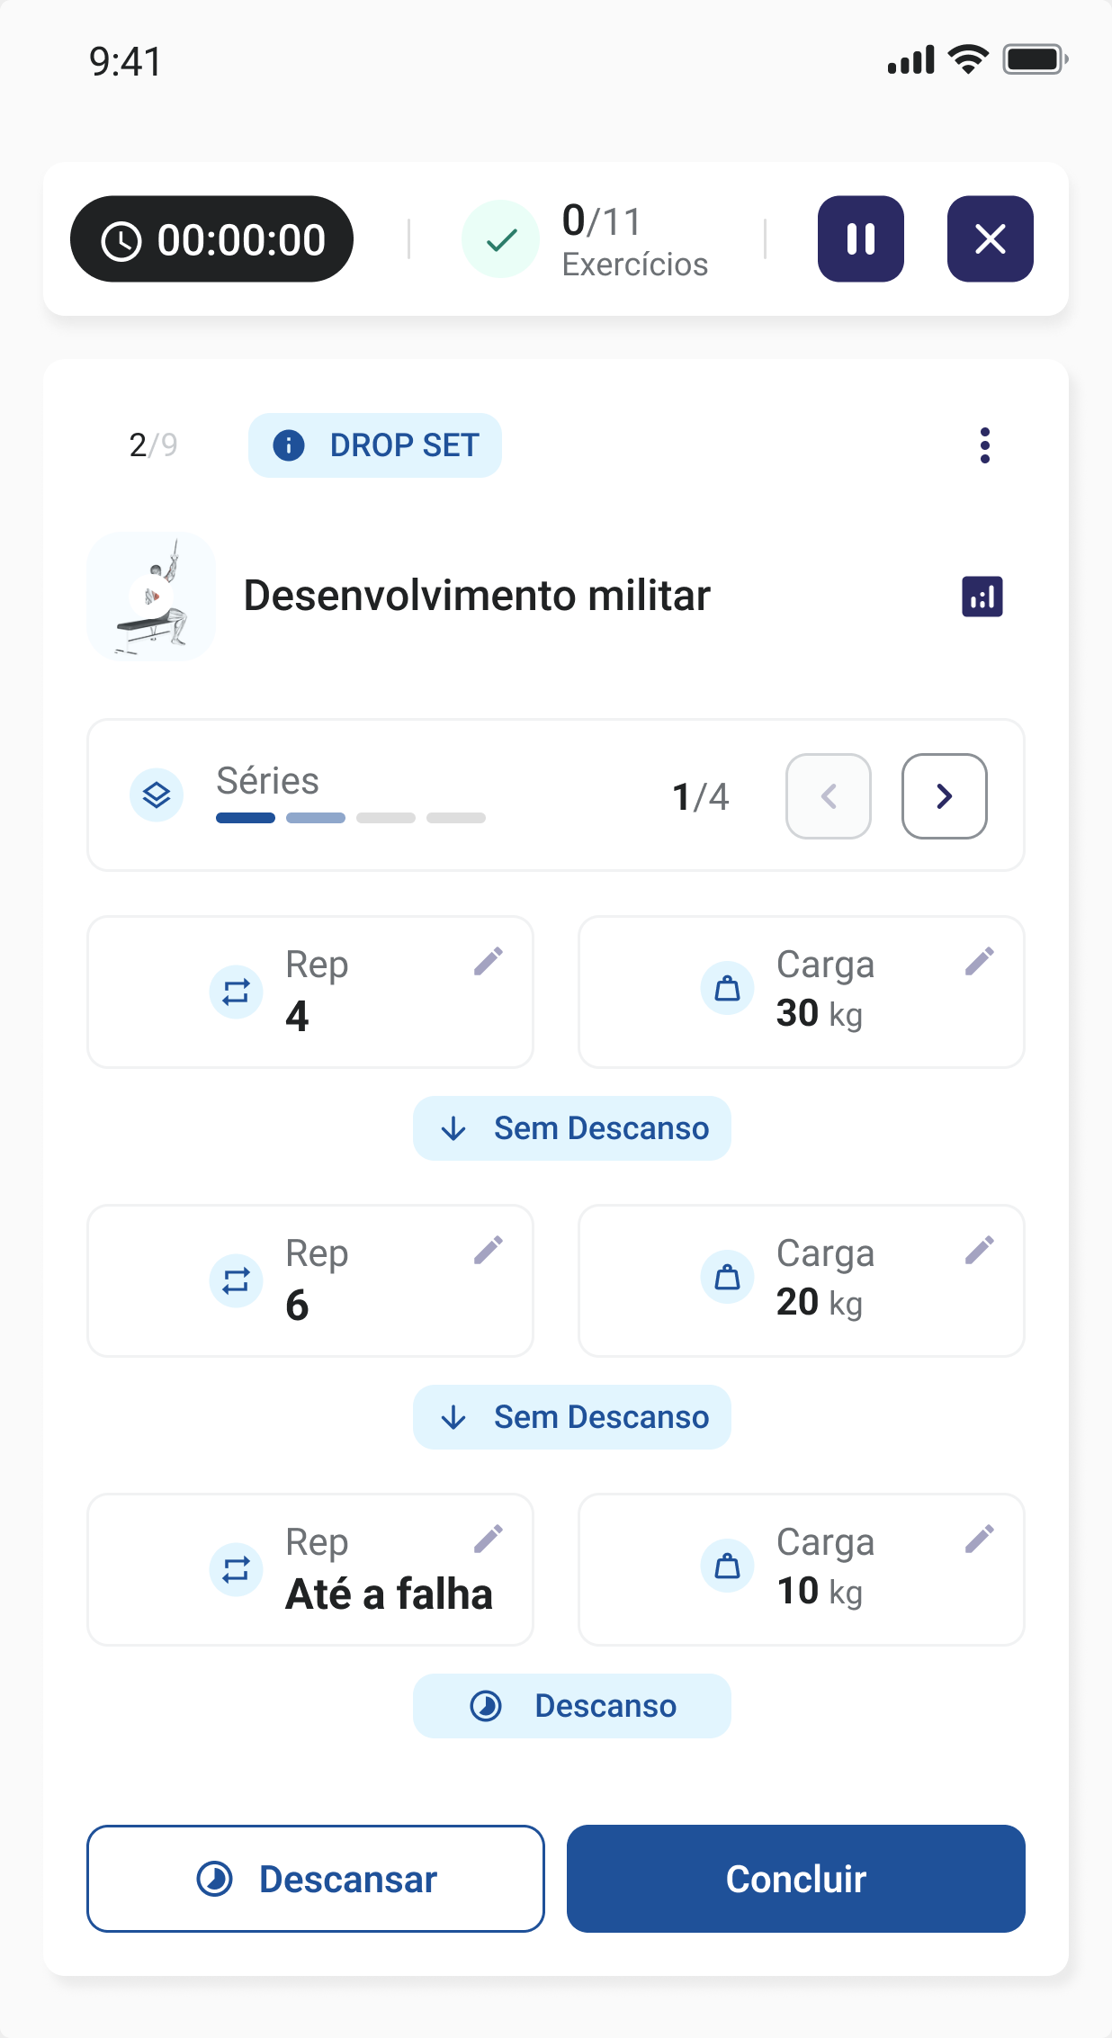The width and height of the screenshot is (1112, 2038).
Task: Pause the workout timer
Action: pyautogui.click(x=860, y=239)
